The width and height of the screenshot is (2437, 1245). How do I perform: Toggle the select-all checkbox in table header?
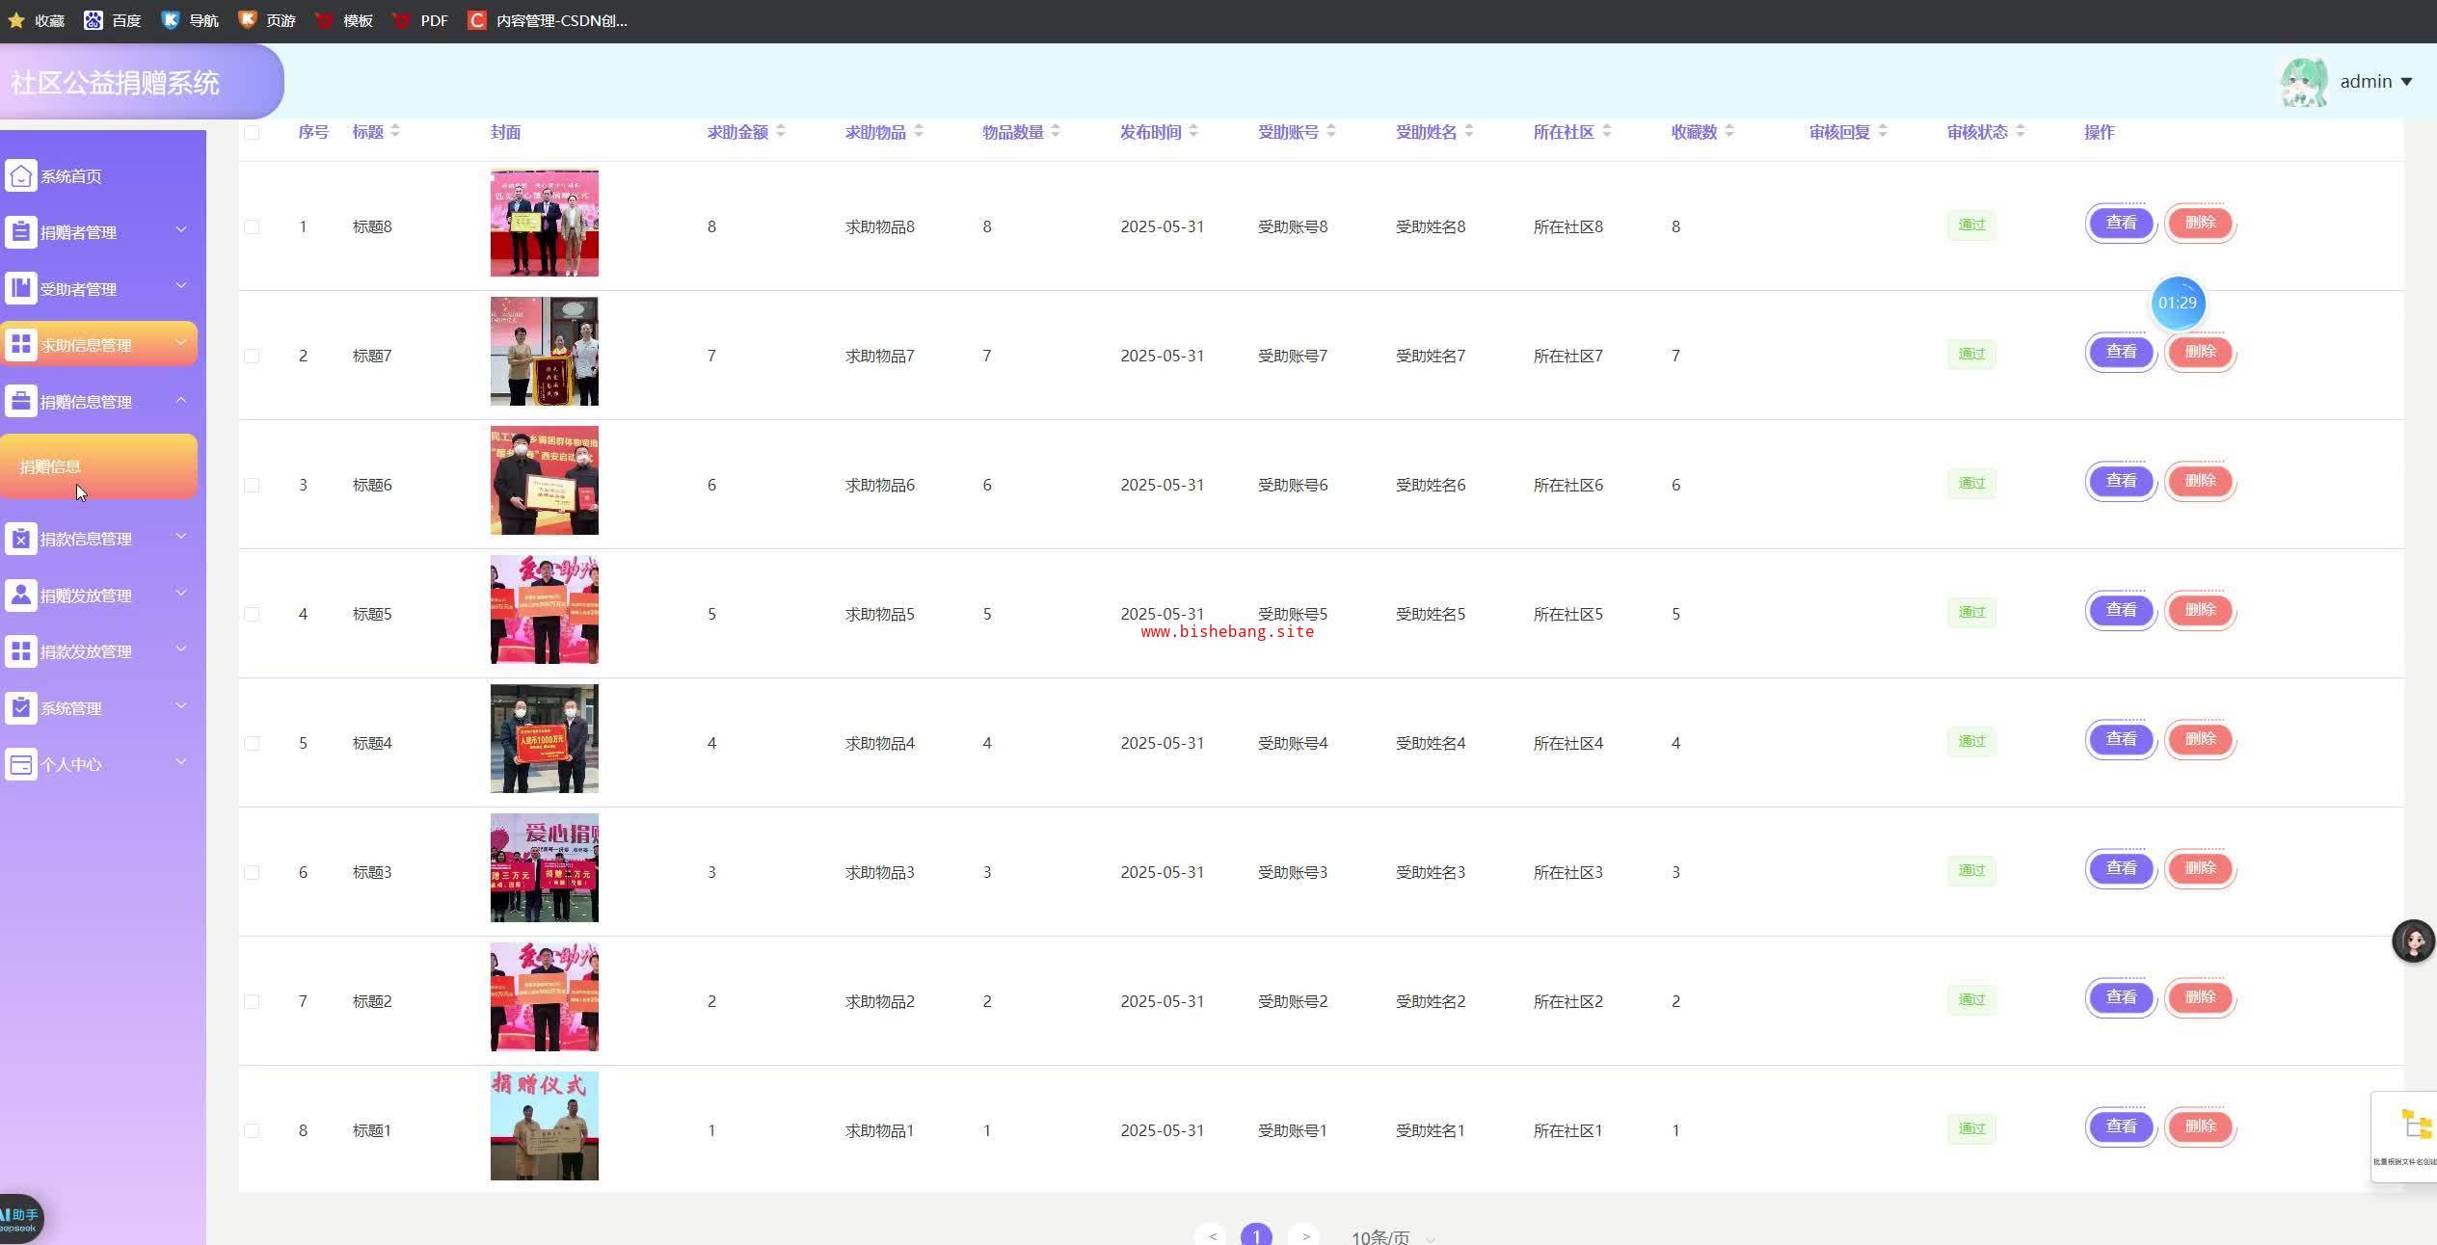[252, 132]
